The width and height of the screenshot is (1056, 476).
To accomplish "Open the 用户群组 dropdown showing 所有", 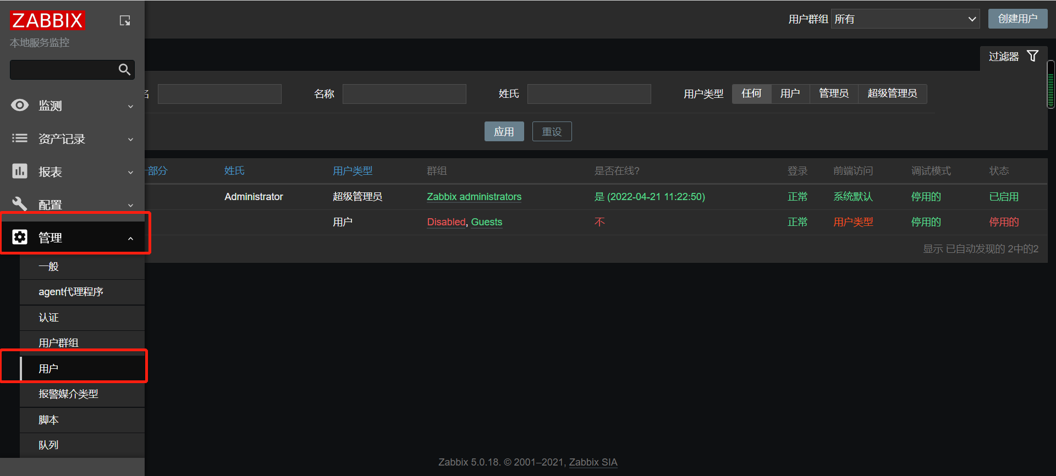I will [x=905, y=19].
